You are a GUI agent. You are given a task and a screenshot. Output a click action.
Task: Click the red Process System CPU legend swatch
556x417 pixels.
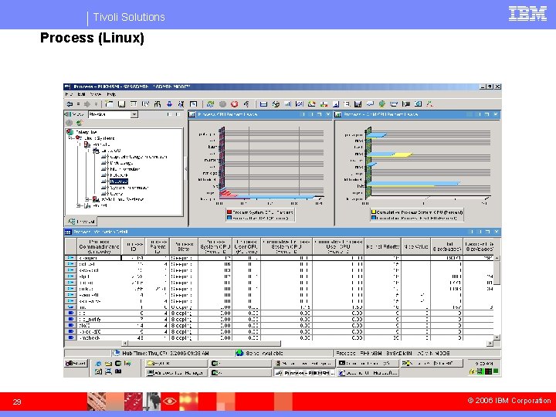click(229, 212)
